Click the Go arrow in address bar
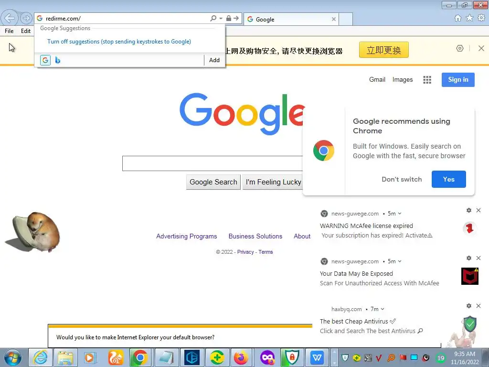Image resolution: width=489 pixels, height=367 pixels. [236, 19]
